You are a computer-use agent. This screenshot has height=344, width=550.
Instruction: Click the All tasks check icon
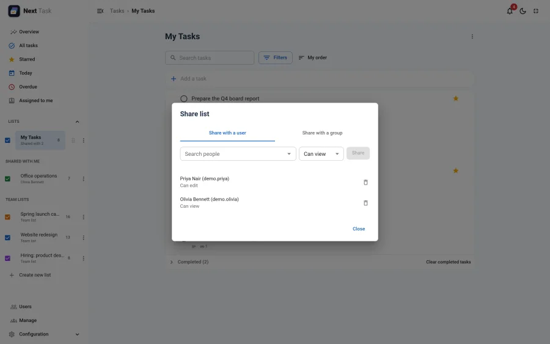pos(12,46)
